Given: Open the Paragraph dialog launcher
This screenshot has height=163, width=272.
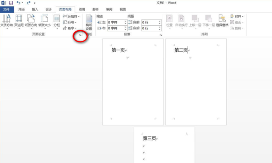Looking at the screenshot, I should [x=161, y=35].
